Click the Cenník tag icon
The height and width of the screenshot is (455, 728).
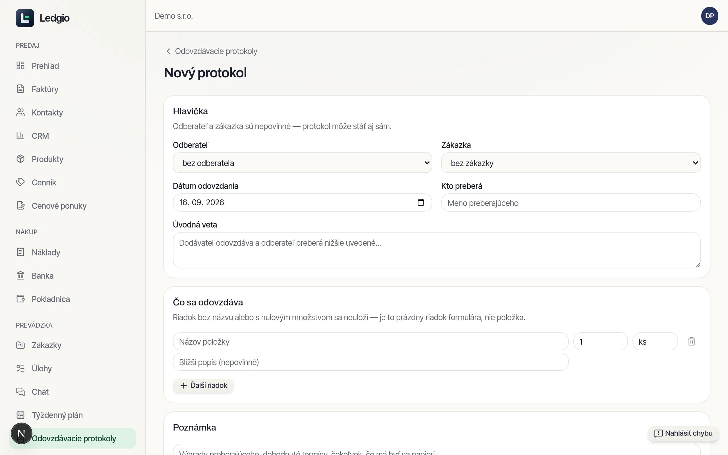tap(20, 182)
